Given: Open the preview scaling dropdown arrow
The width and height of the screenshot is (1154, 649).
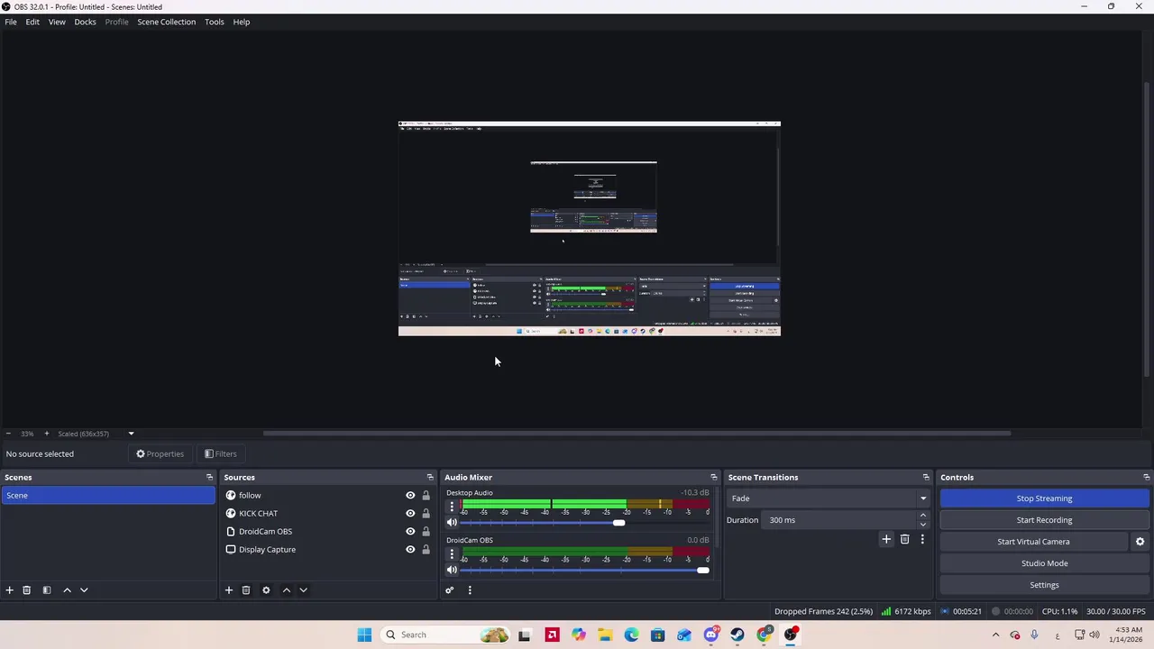Looking at the screenshot, I should 131,434.
